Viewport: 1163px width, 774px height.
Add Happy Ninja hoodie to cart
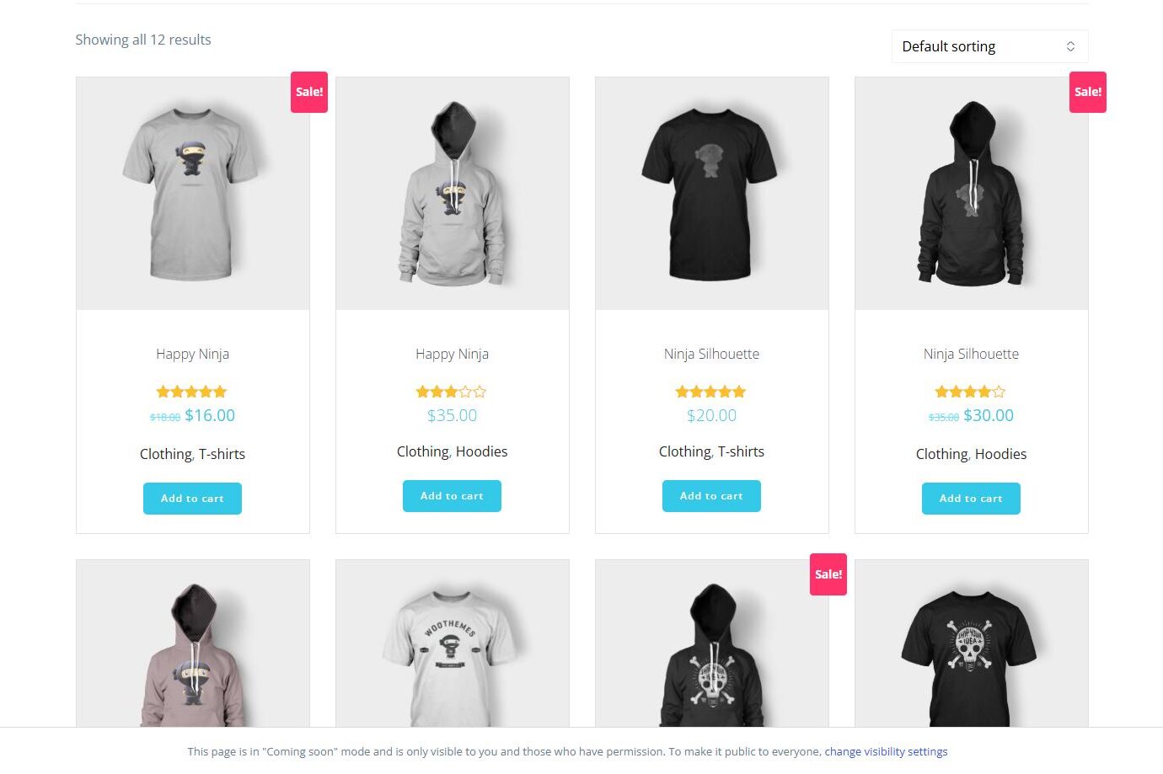pos(452,496)
